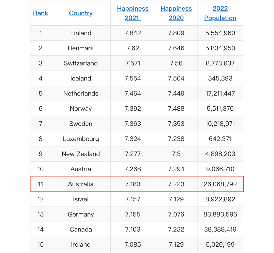This screenshot has height=253, width=274.
Task: Open the Happiness 2021 column header
Action: pyautogui.click(x=133, y=13)
